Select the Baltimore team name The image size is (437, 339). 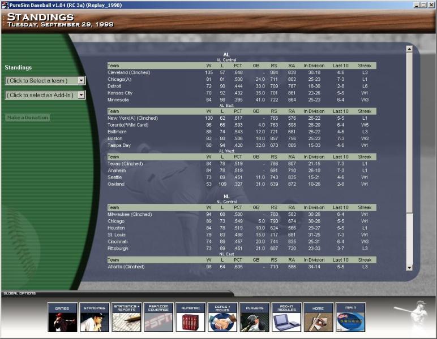click(x=117, y=132)
